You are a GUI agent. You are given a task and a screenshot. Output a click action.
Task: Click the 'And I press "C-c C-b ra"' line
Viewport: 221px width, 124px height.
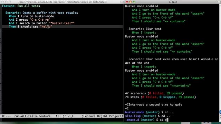[30, 20]
